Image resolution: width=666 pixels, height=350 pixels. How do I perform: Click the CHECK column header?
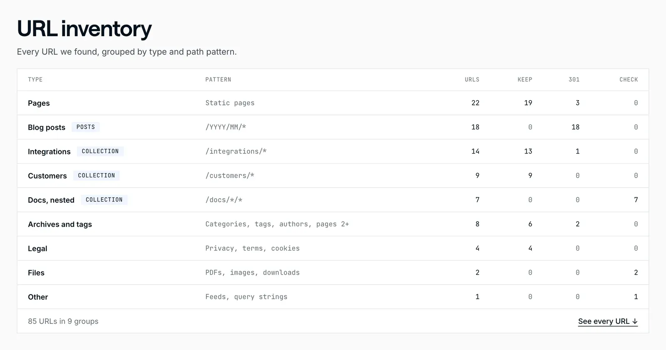(x=629, y=79)
